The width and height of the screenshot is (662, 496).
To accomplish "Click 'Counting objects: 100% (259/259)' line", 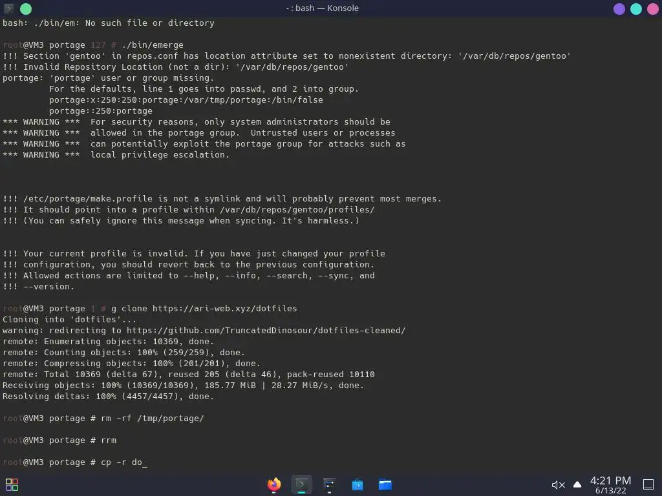I will click(x=123, y=352).
